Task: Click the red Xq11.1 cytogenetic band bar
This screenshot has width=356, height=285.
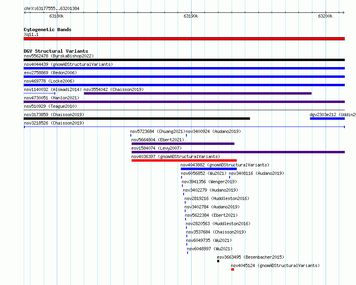Action: pyautogui.click(x=184, y=39)
